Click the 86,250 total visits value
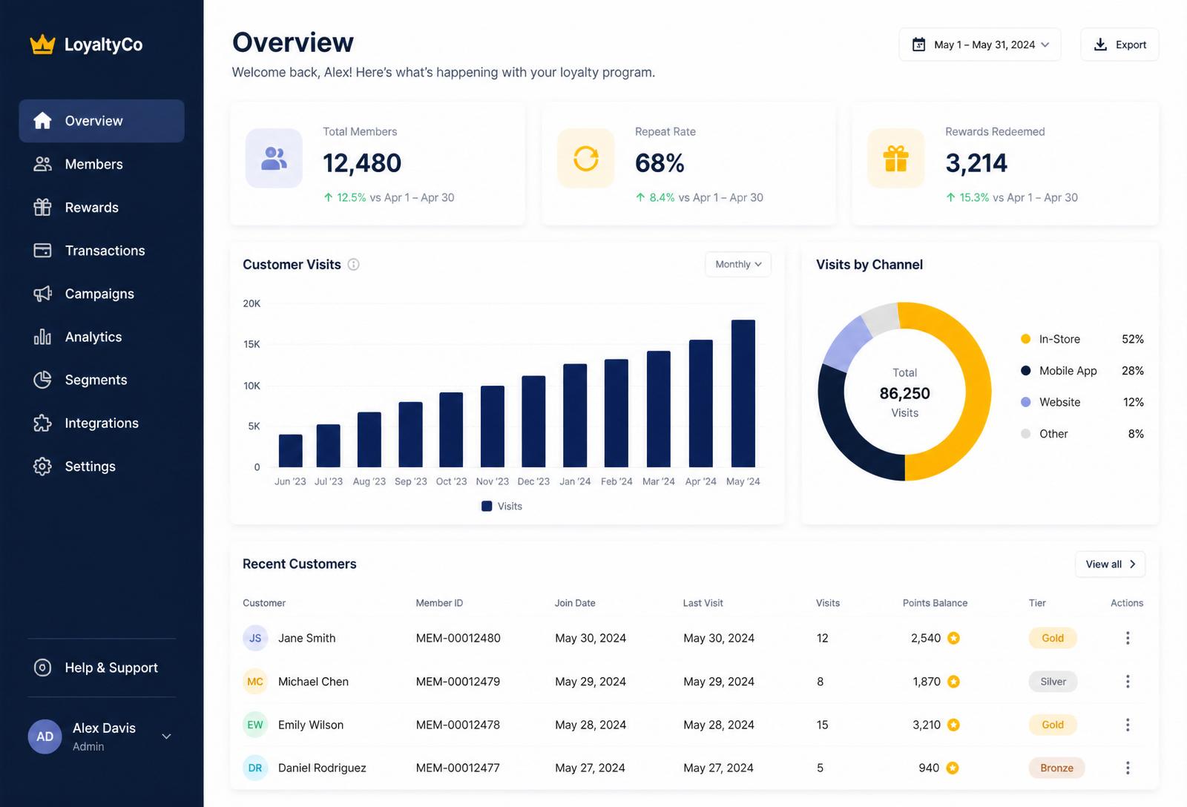Image resolution: width=1187 pixels, height=807 pixels. coord(904,393)
